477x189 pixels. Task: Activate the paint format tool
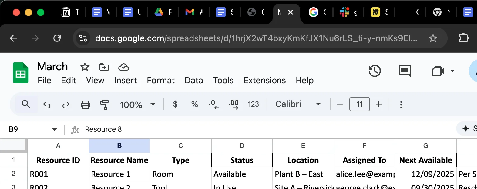click(x=104, y=105)
